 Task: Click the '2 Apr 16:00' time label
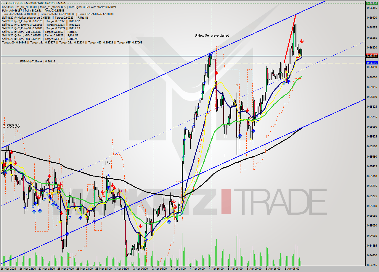[x=160, y=269]
